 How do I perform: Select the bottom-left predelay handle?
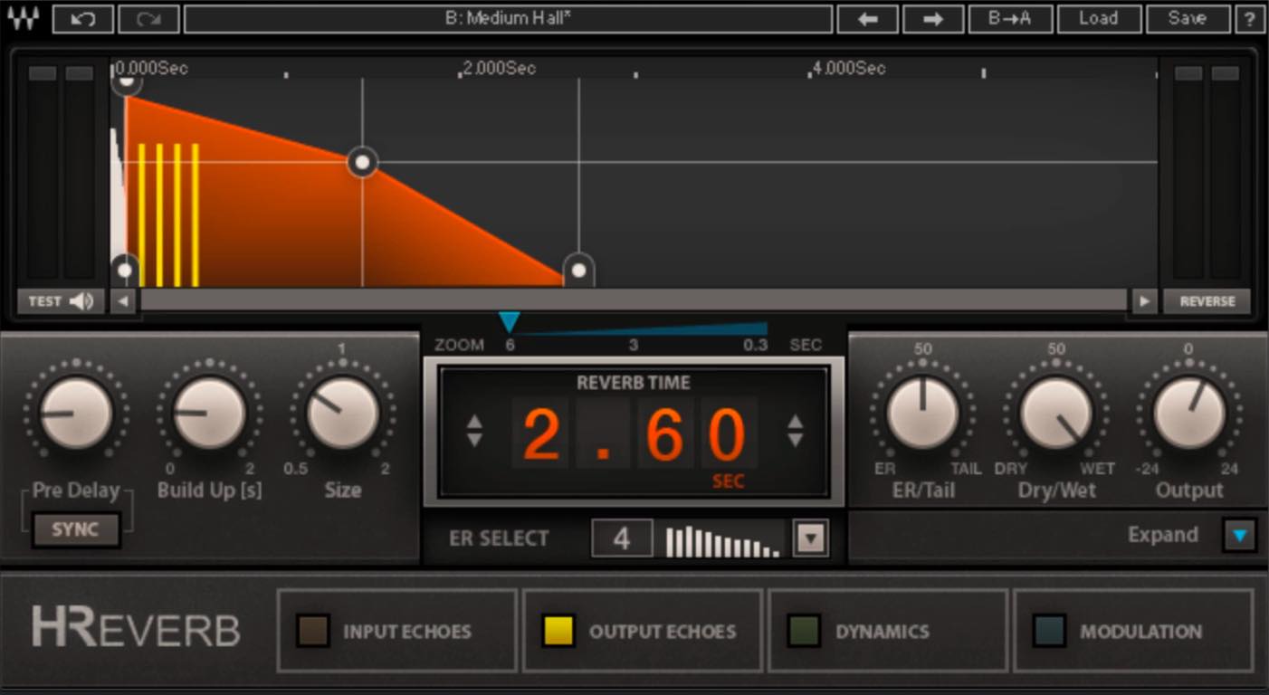point(126,270)
